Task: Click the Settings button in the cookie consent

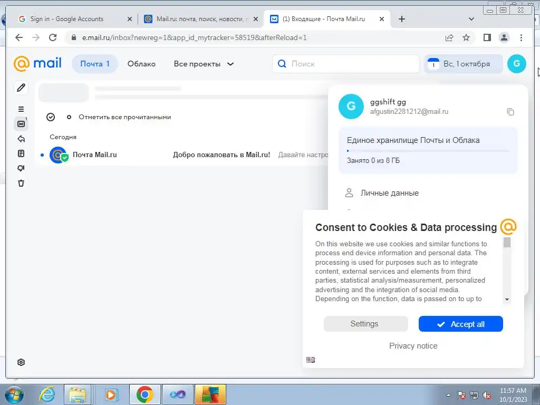Action: 366,324
